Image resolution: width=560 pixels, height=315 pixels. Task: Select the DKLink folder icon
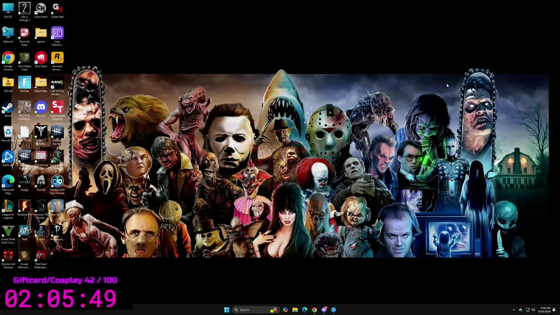8,85
